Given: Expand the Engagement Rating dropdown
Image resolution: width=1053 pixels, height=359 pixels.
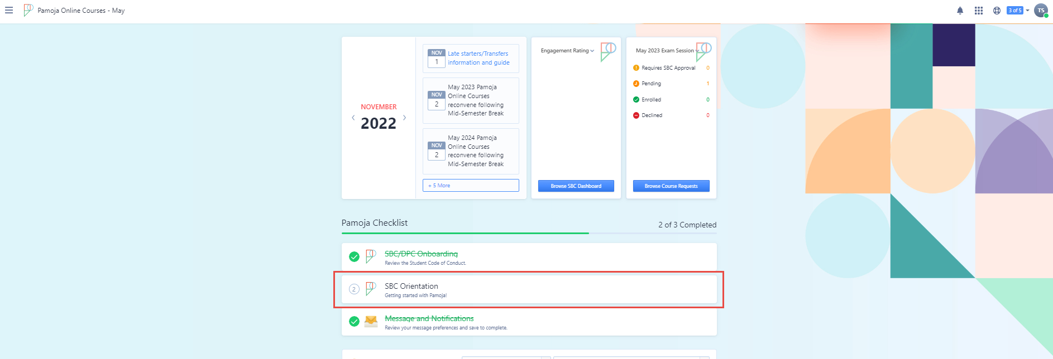Looking at the screenshot, I should [567, 51].
